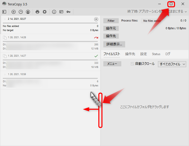Open the メニュー button

[112, 64]
